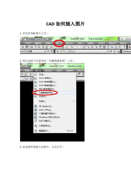
Task: Select the Zoom Previous icon
Action: [x=96, y=47]
